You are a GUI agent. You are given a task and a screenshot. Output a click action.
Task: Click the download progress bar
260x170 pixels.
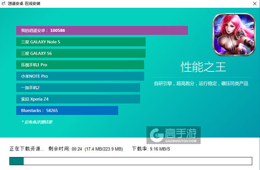131,161
